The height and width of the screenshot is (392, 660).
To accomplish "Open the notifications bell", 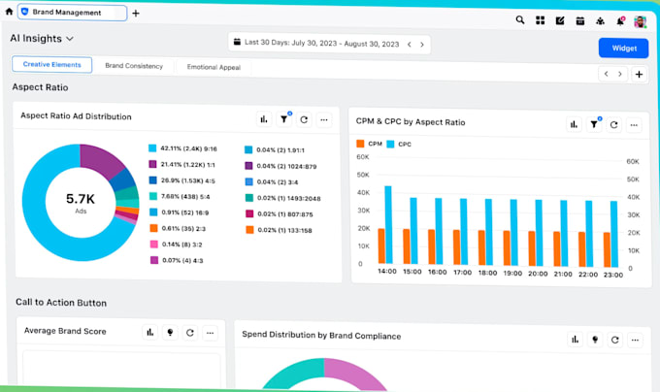I will 620,21.
